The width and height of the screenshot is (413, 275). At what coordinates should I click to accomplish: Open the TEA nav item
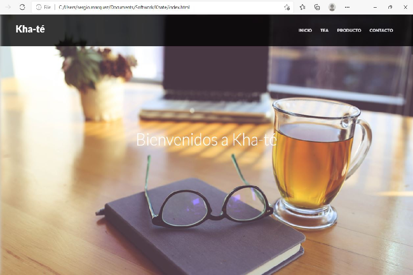pyautogui.click(x=324, y=31)
